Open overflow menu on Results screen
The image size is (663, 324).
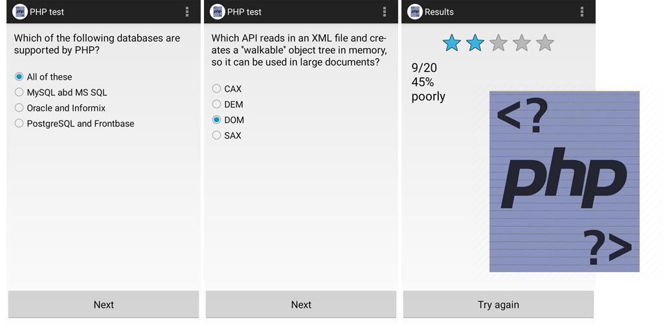(x=582, y=12)
